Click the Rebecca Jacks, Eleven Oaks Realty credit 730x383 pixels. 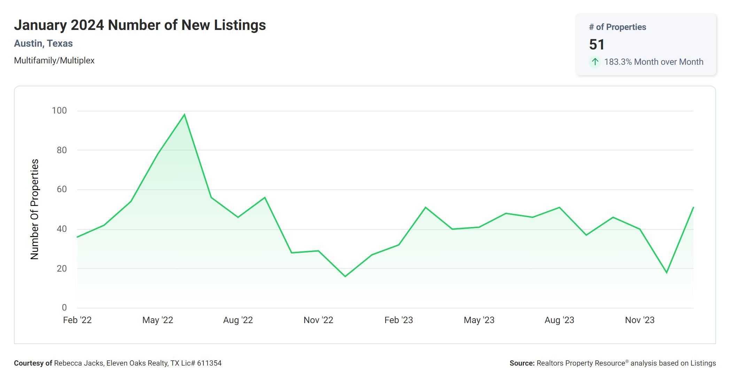pyautogui.click(x=138, y=363)
